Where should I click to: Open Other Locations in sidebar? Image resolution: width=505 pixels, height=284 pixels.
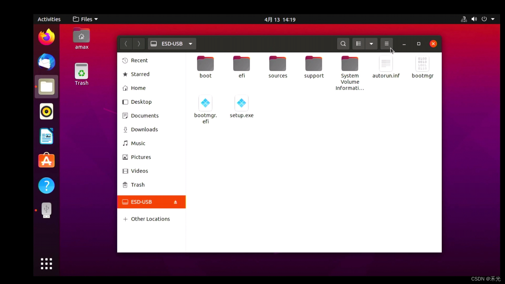(x=150, y=219)
